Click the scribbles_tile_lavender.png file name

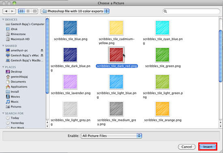tap(71, 93)
